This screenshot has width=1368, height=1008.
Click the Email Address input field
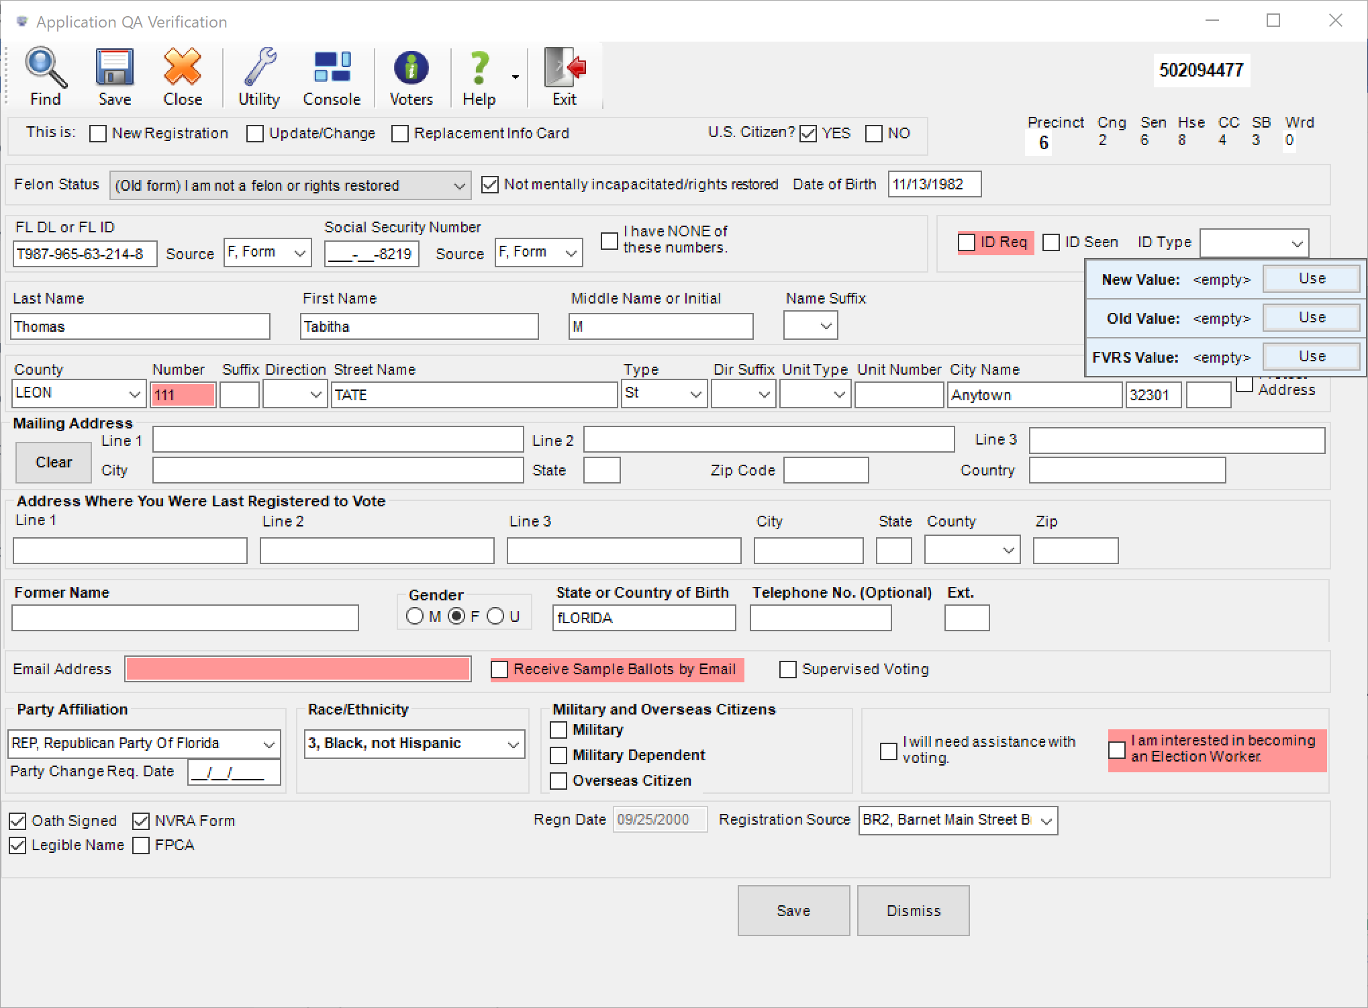coord(297,669)
